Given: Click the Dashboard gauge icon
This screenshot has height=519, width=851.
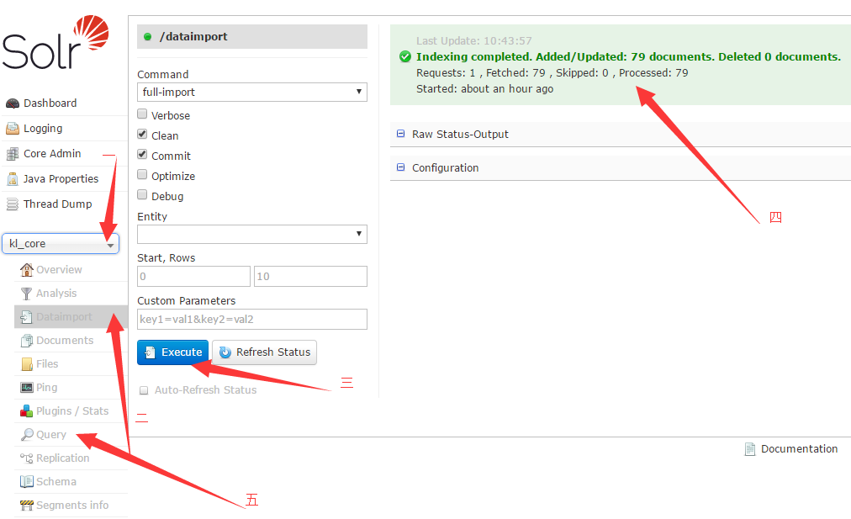Looking at the screenshot, I should pyautogui.click(x=13, y=103).
